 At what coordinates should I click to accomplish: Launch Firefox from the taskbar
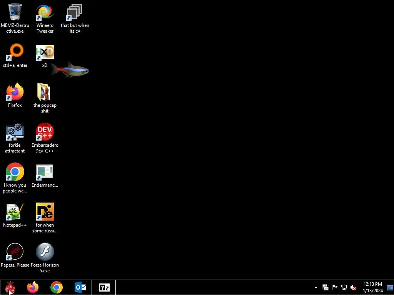coord(33,287)
